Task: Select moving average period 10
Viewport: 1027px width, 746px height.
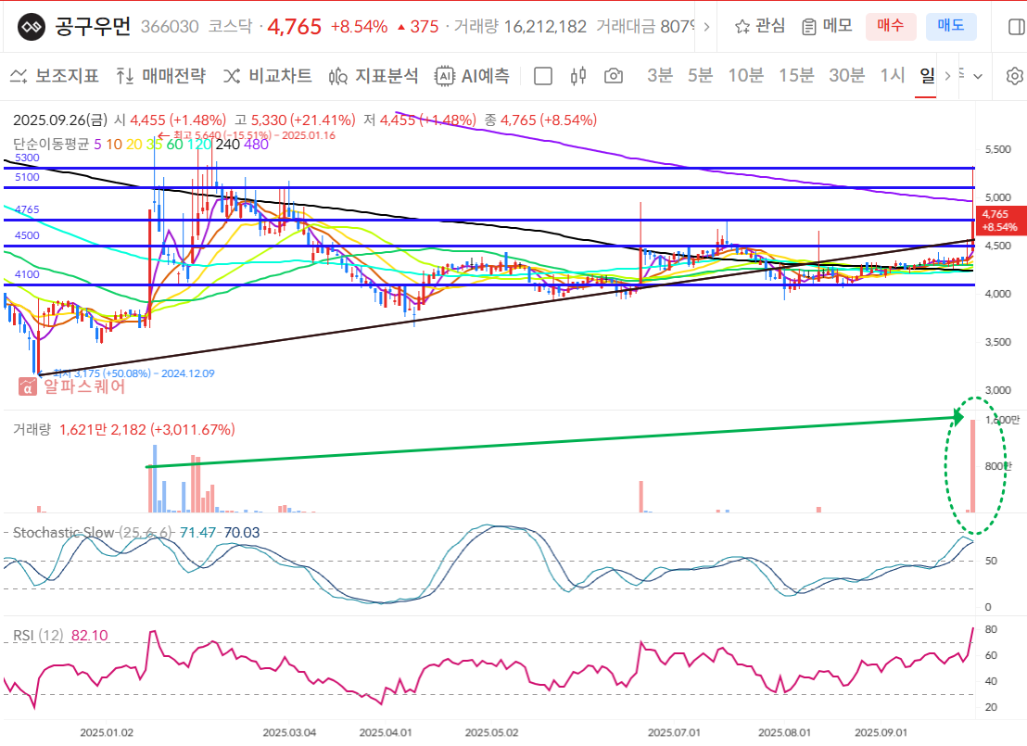Action: click(114, 144)
